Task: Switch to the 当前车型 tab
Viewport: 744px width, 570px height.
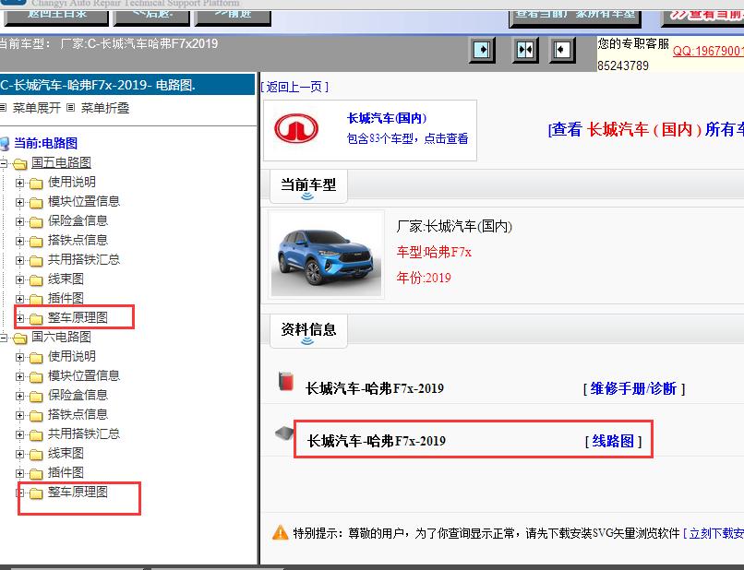Action: click(308, 186)
